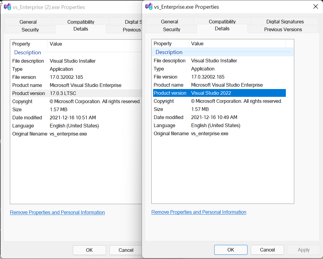Viewport: 323px width, 259px height.
Task: Click the Visual Studio icon in the back dialog titlebar
Action: click(x=7, y=7)
